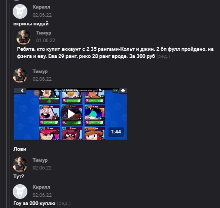220x208 pixels.
Task: Select the 'Лови' message under the video
Action: (20, 149)
